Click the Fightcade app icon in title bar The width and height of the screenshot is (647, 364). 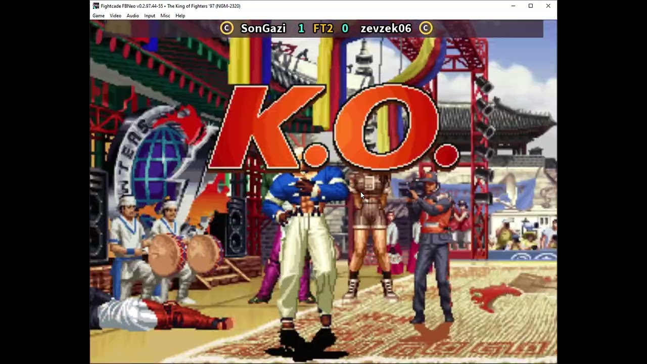pos(96,6)
